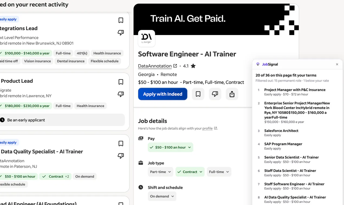Viewport: 344px width, 205px height.
Task: Save the Software Engineer job with the bookmark button
Action: (198, 94)
